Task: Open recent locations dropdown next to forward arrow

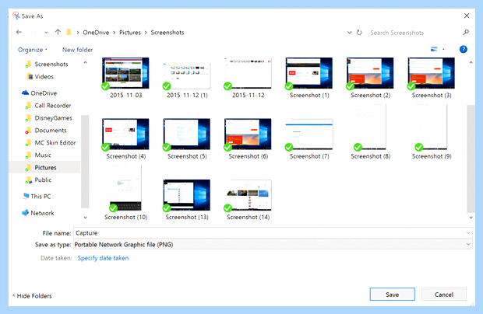Action: (x=46, y=33)
